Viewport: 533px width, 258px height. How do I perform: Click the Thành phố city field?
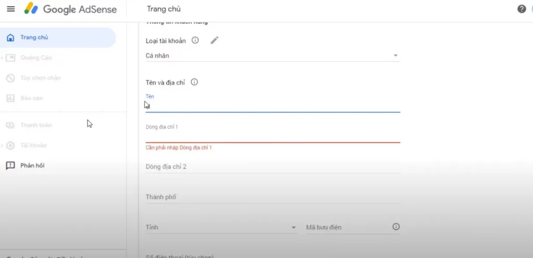click(x=272, y=197)
